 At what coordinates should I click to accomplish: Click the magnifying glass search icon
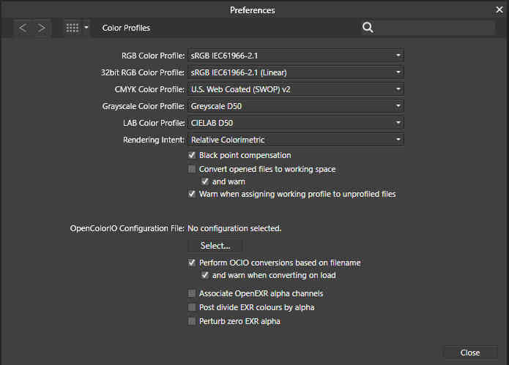coord(368,28)
